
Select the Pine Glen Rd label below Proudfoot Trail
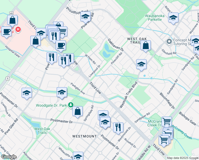[88, 21]
